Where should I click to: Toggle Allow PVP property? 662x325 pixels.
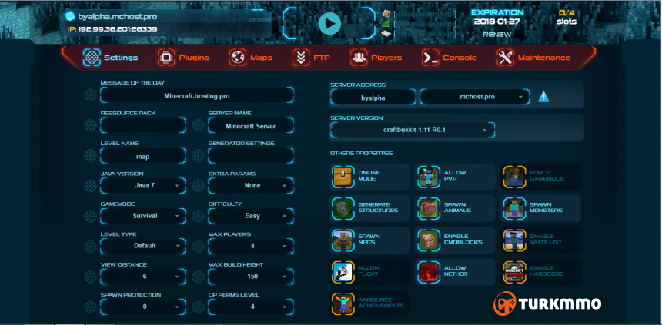455,176
